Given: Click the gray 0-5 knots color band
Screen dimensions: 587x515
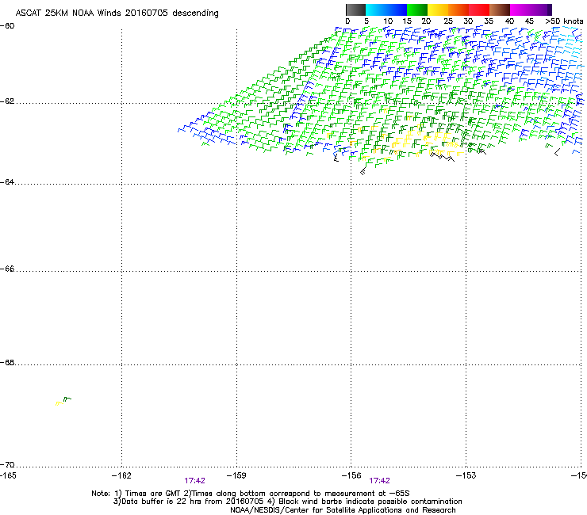Looking at the screenshot, I should pyautogui.click(x=356, y=10).
